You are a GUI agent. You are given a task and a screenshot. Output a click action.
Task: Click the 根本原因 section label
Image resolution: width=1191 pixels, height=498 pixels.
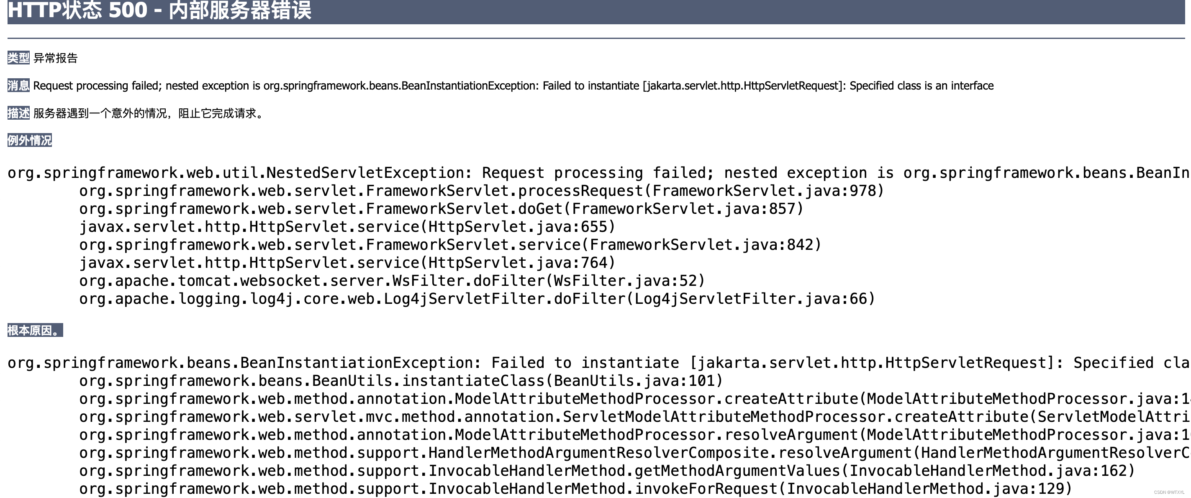click(35, 330)
